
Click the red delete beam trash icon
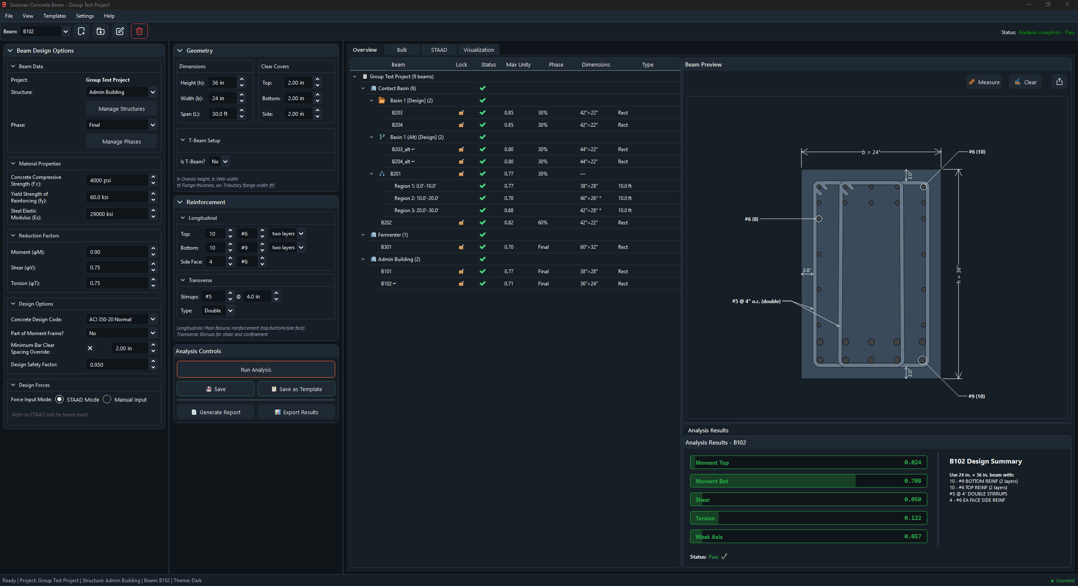pos(139,31)
